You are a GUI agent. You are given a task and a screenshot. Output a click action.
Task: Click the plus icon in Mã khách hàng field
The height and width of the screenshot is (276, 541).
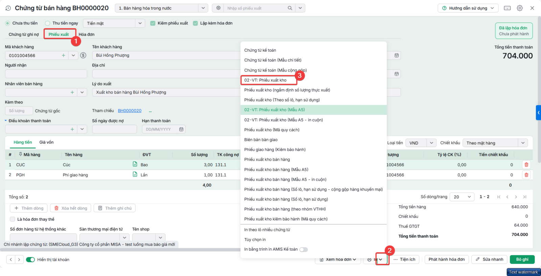[x=64, y=55]
